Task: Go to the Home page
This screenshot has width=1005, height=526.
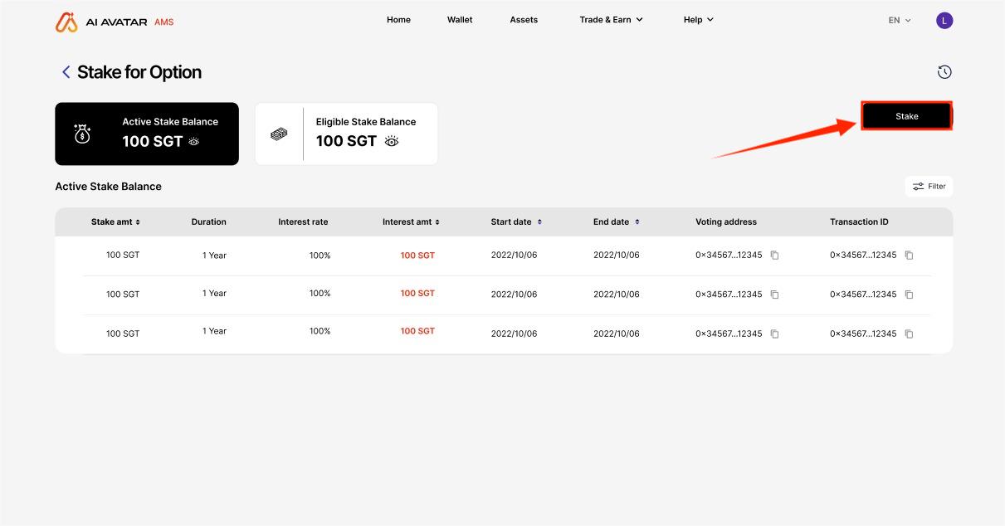Action: tap(398, 20)
